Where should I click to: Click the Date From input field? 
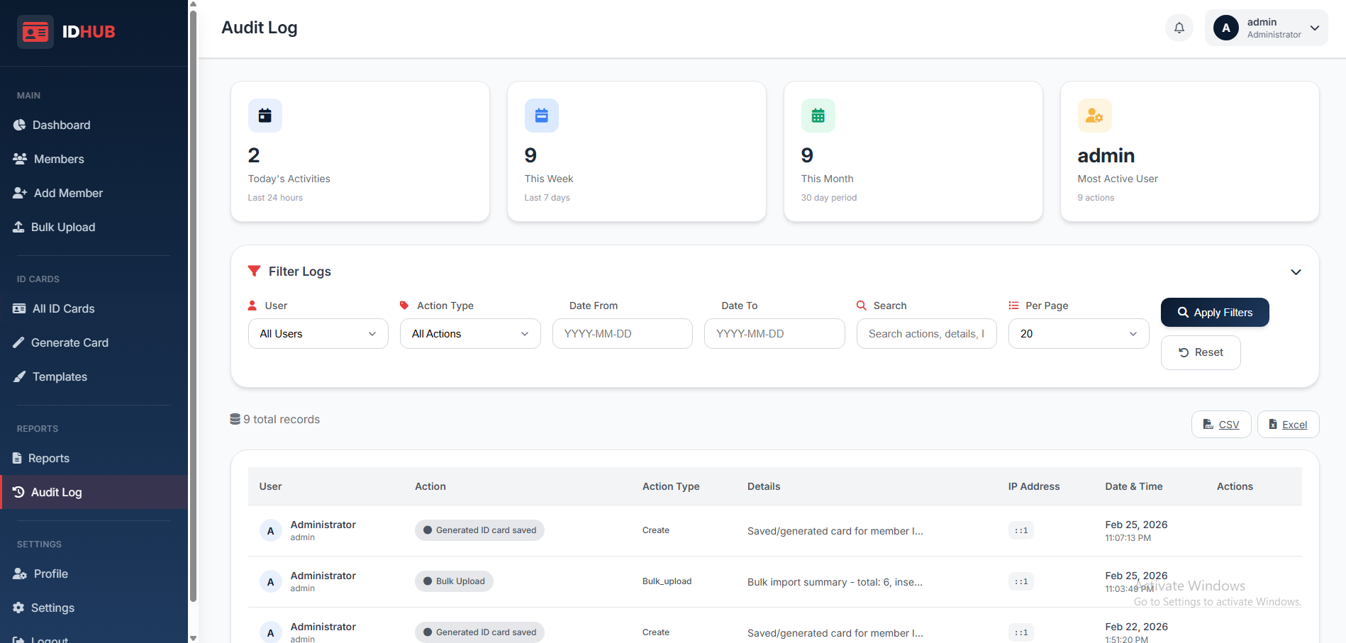tap(622, 334)
